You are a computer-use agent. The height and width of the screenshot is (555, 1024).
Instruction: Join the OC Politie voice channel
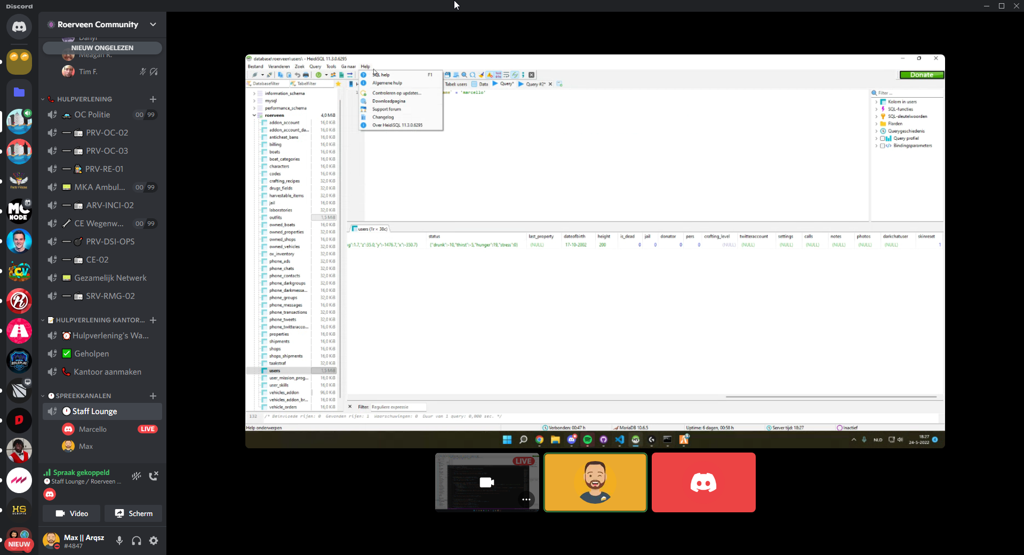tap(92, 115)
